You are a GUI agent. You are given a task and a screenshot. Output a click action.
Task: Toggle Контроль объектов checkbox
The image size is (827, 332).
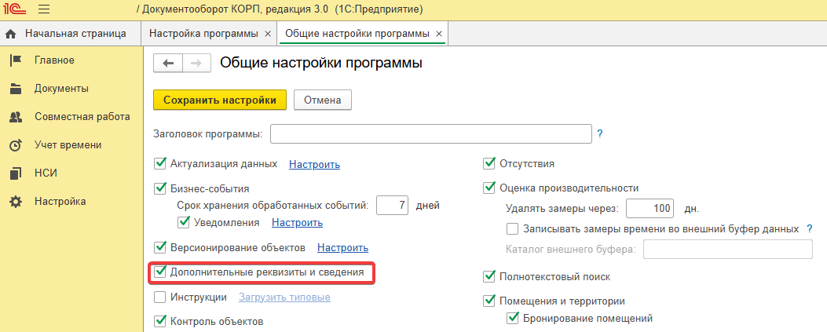(159, 321)
